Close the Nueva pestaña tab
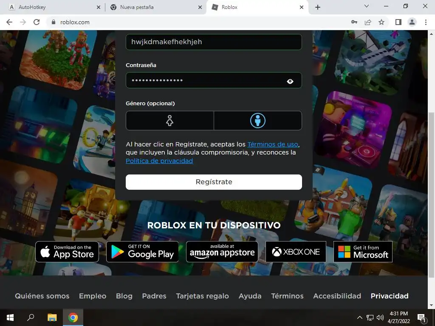 click(x=200, y=8)
